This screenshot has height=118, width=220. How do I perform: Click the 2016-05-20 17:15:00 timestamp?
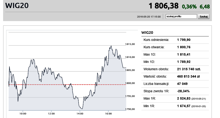[x=149, y=17]
